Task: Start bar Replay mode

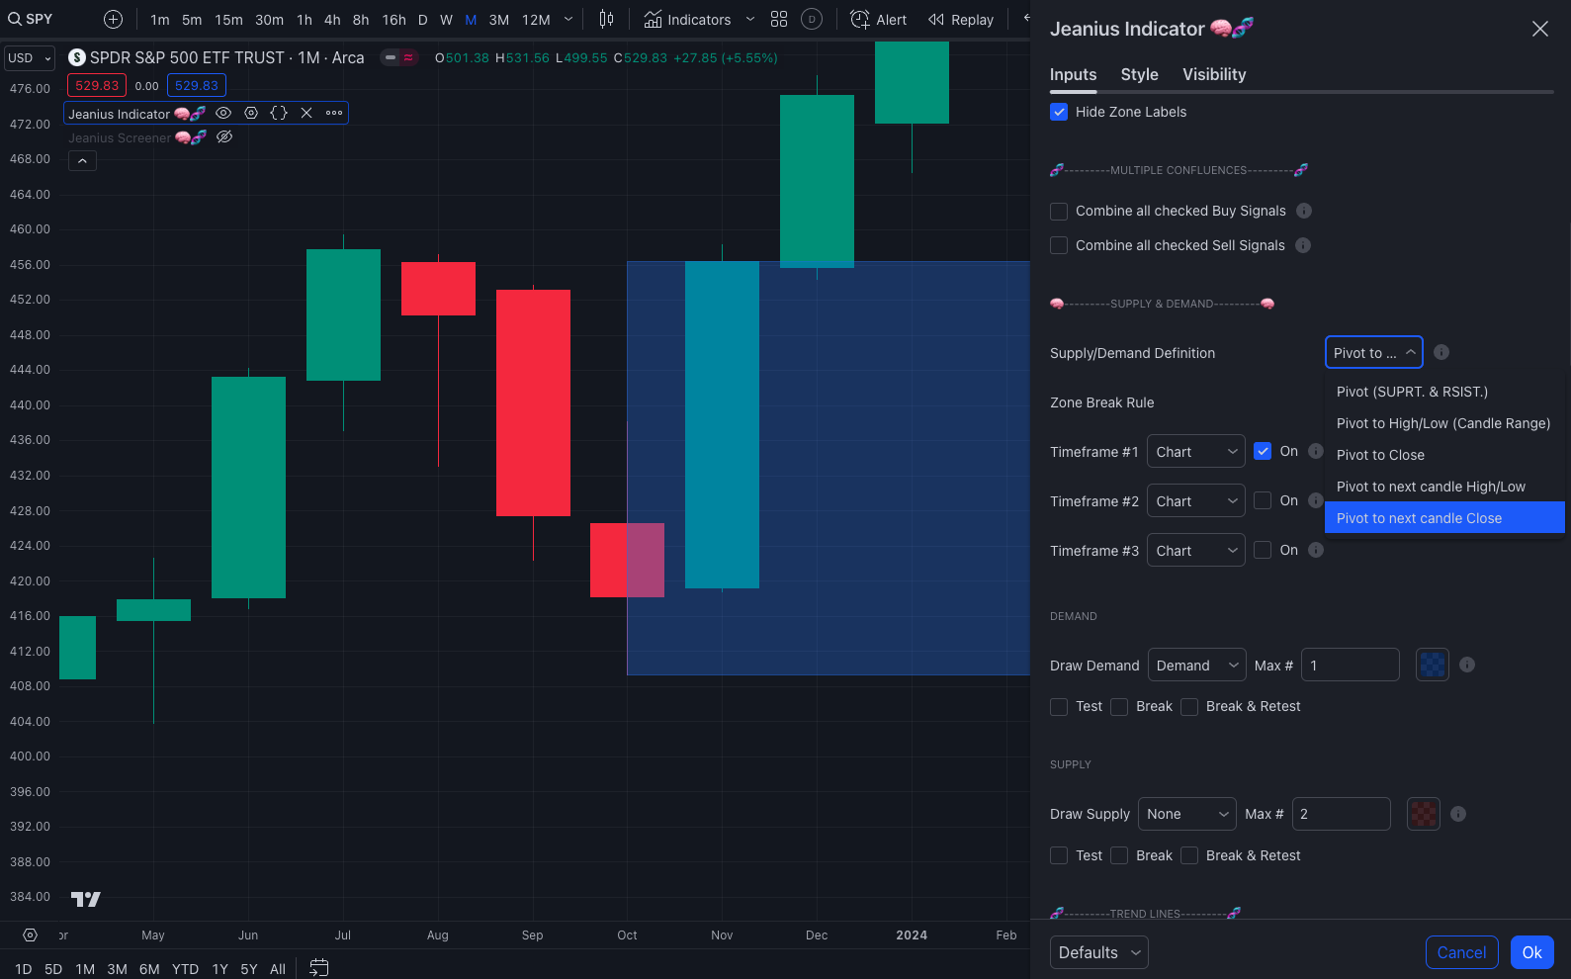Action: [x=961, y=19]
